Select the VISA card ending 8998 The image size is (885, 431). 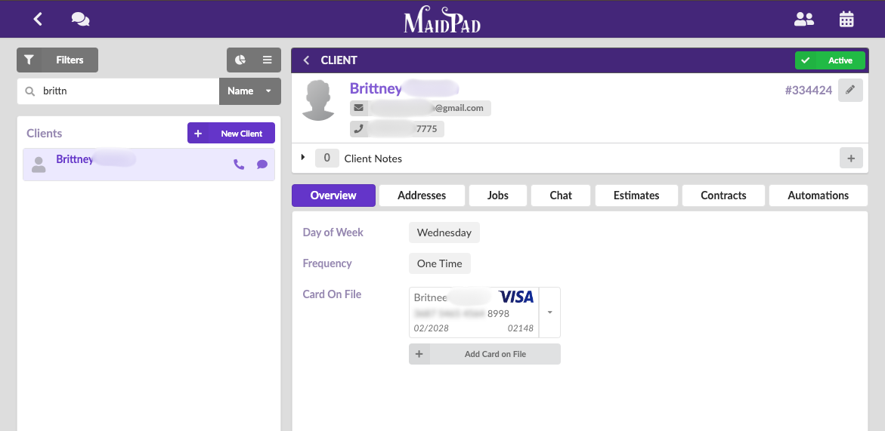474,312
